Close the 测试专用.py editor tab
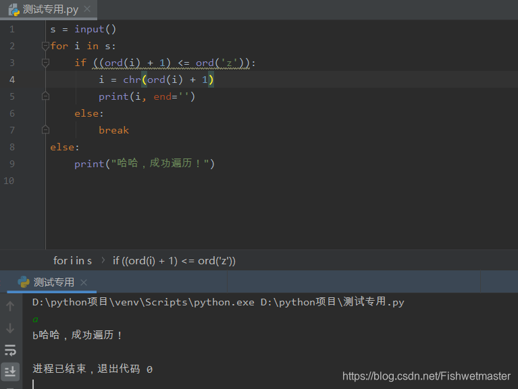The width and height of the screenshot is (518, 389). click(x=87, y=9)
